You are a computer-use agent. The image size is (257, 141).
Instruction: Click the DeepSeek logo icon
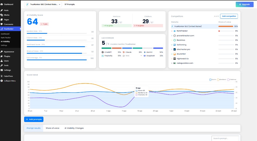[x=145, y=56]
